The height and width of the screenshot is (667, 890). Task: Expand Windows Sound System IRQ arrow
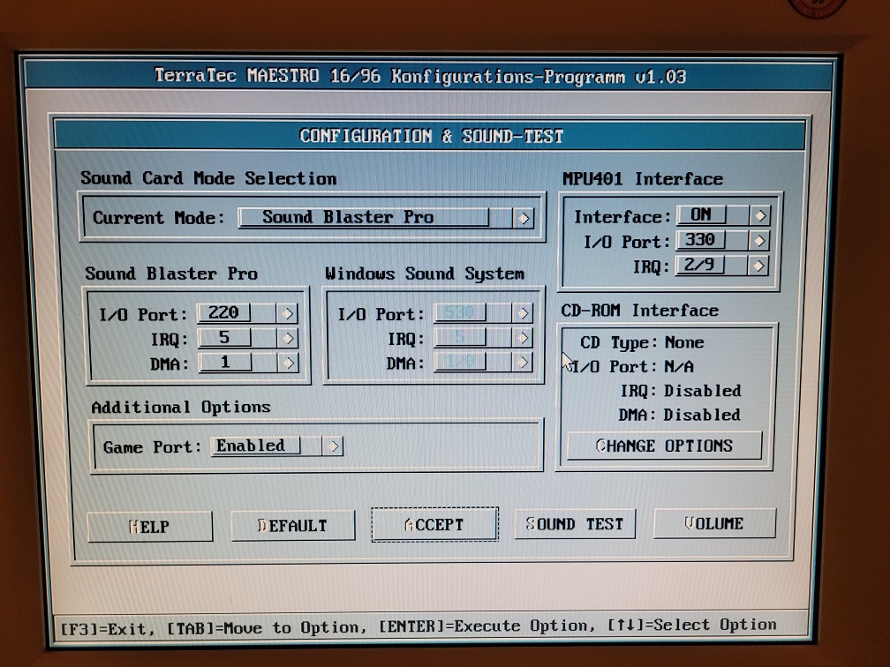coord(522,338)
